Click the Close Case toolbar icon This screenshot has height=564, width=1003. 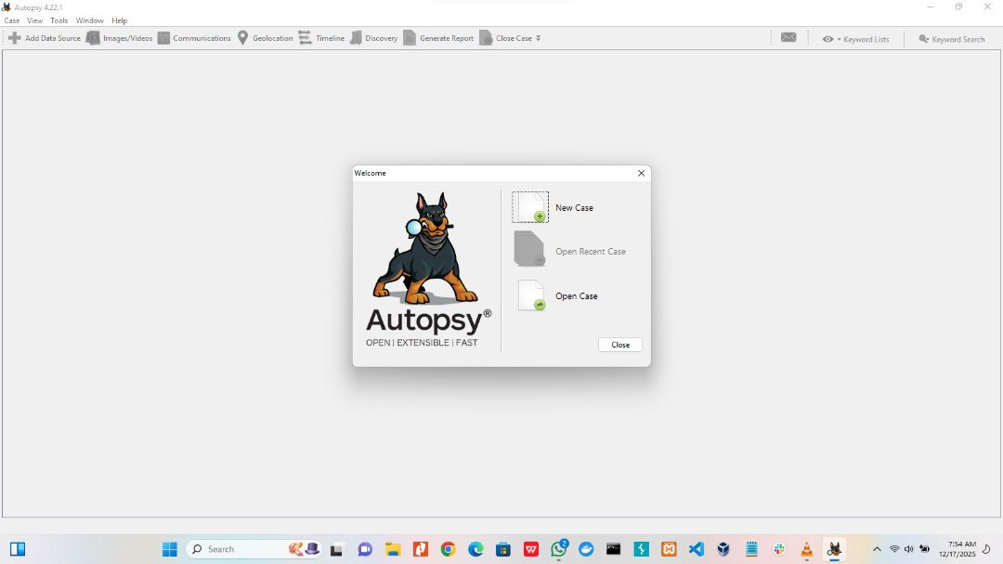486,38
